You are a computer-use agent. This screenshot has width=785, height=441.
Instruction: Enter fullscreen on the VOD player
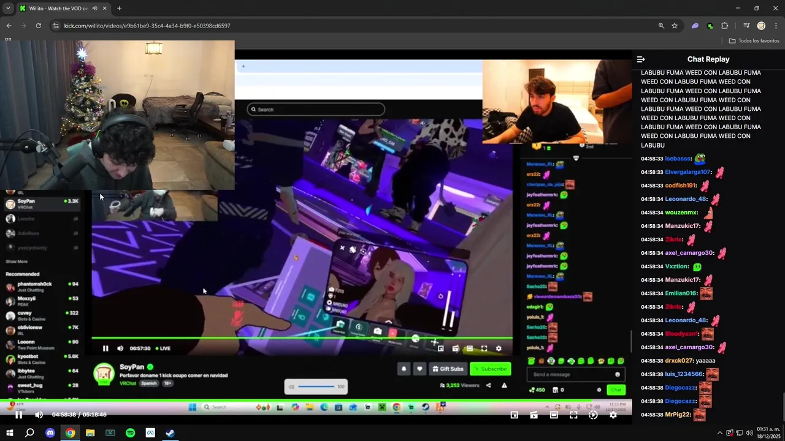pos(573,415)
